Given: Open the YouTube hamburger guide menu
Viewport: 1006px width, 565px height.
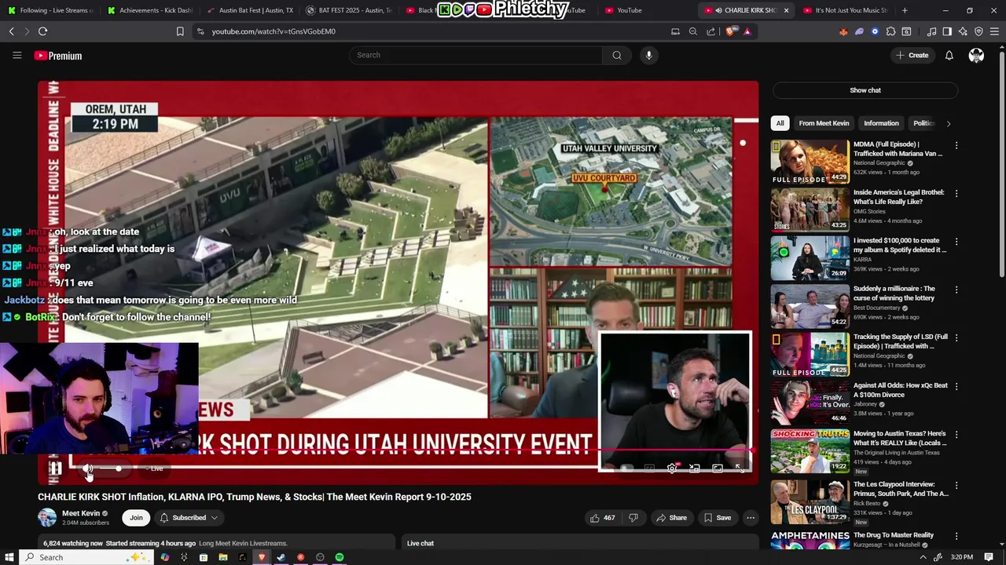Looking at the screenshot, I should pos(17,55).
